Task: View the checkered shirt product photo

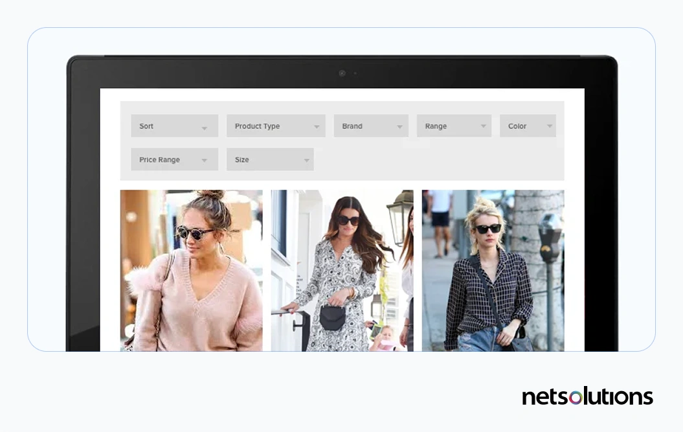Action: pyautogui.click(x=493, y=270)
